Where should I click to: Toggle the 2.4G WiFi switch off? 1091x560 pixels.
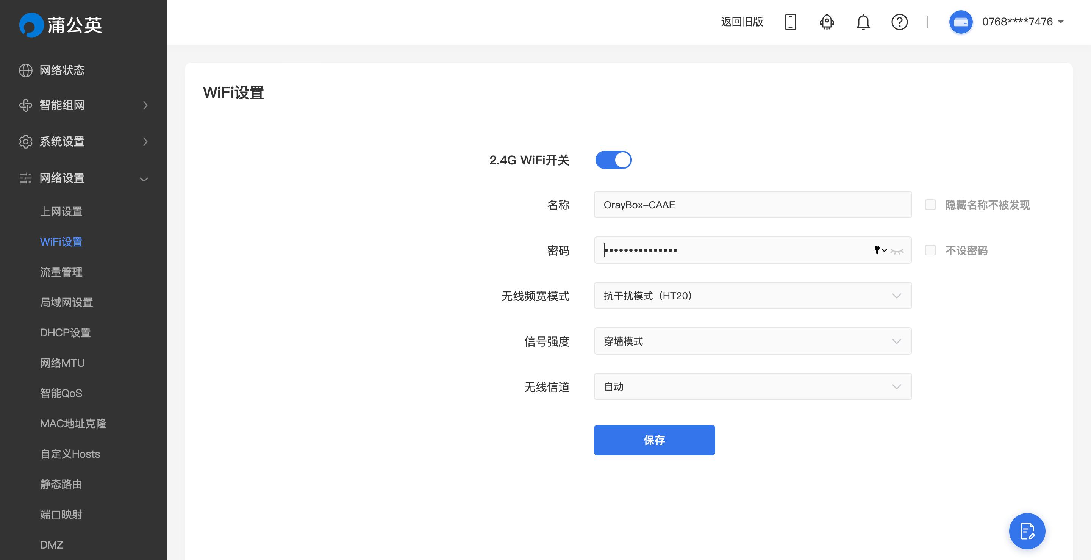613,160
